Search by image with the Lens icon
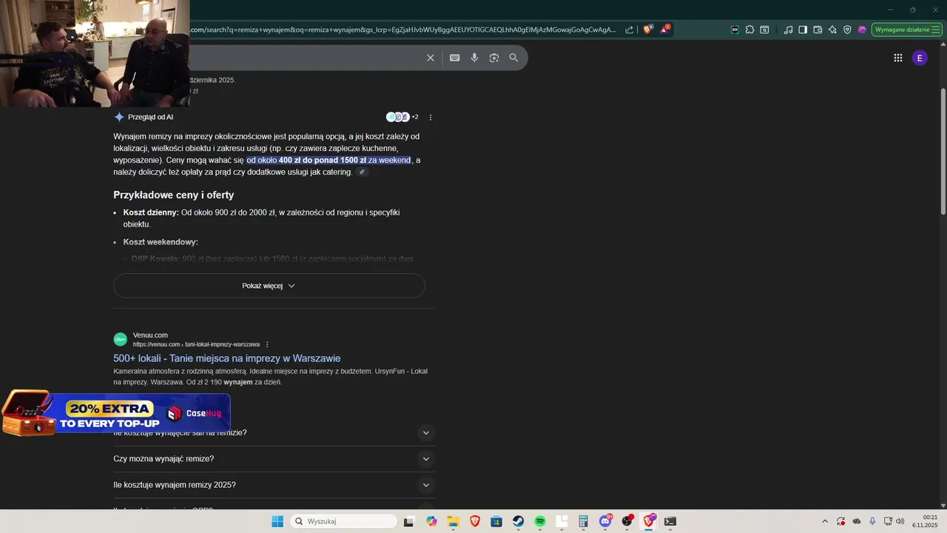The width and height of the screenshot is (947, 533). click(494, 58)
